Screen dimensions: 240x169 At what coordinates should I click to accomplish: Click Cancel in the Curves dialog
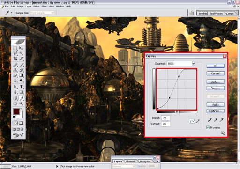(216, 73)
